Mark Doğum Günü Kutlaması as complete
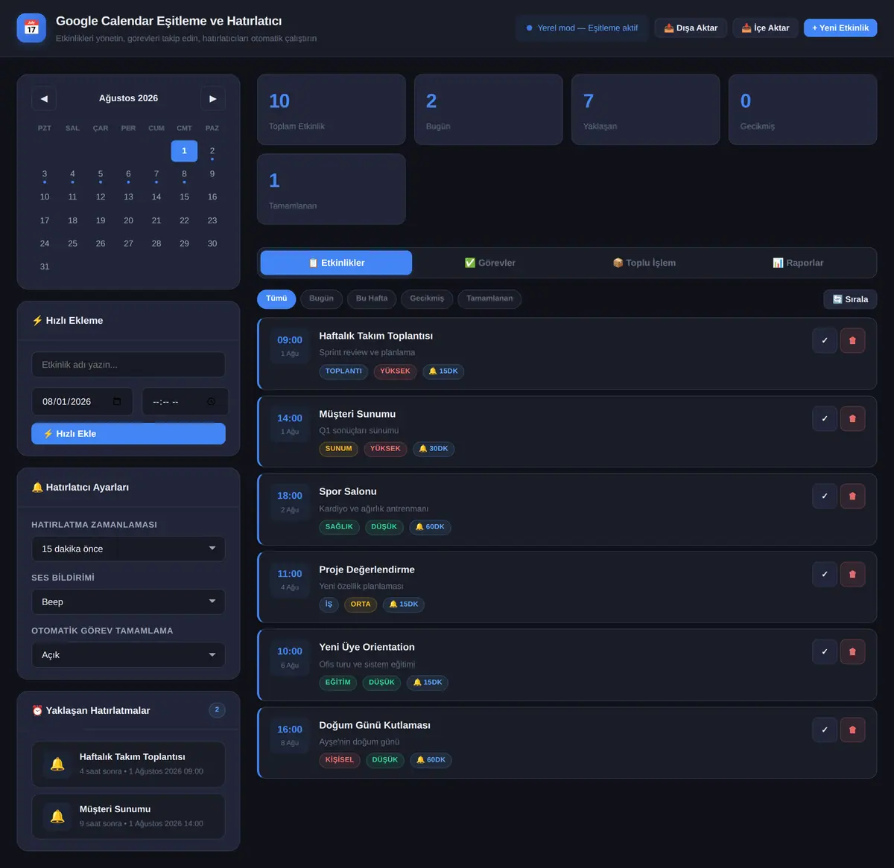The image size is (894, 868). point(825,730)
